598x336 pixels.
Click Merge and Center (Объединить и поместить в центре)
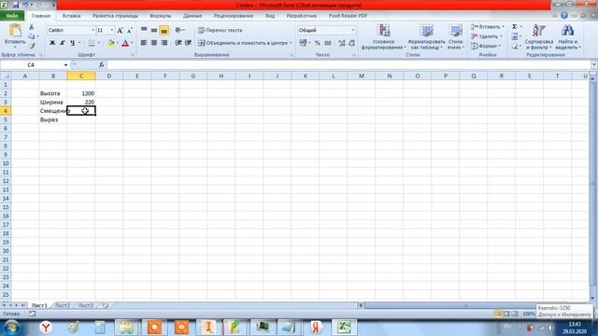point(243,43)
